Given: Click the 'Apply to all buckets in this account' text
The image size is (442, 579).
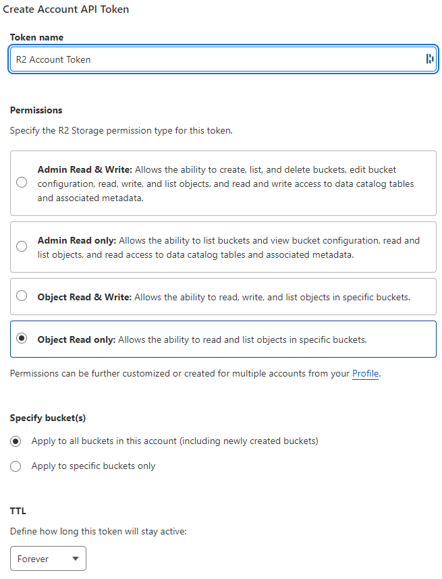Looking at the screenshot, I should pos(175,441).
